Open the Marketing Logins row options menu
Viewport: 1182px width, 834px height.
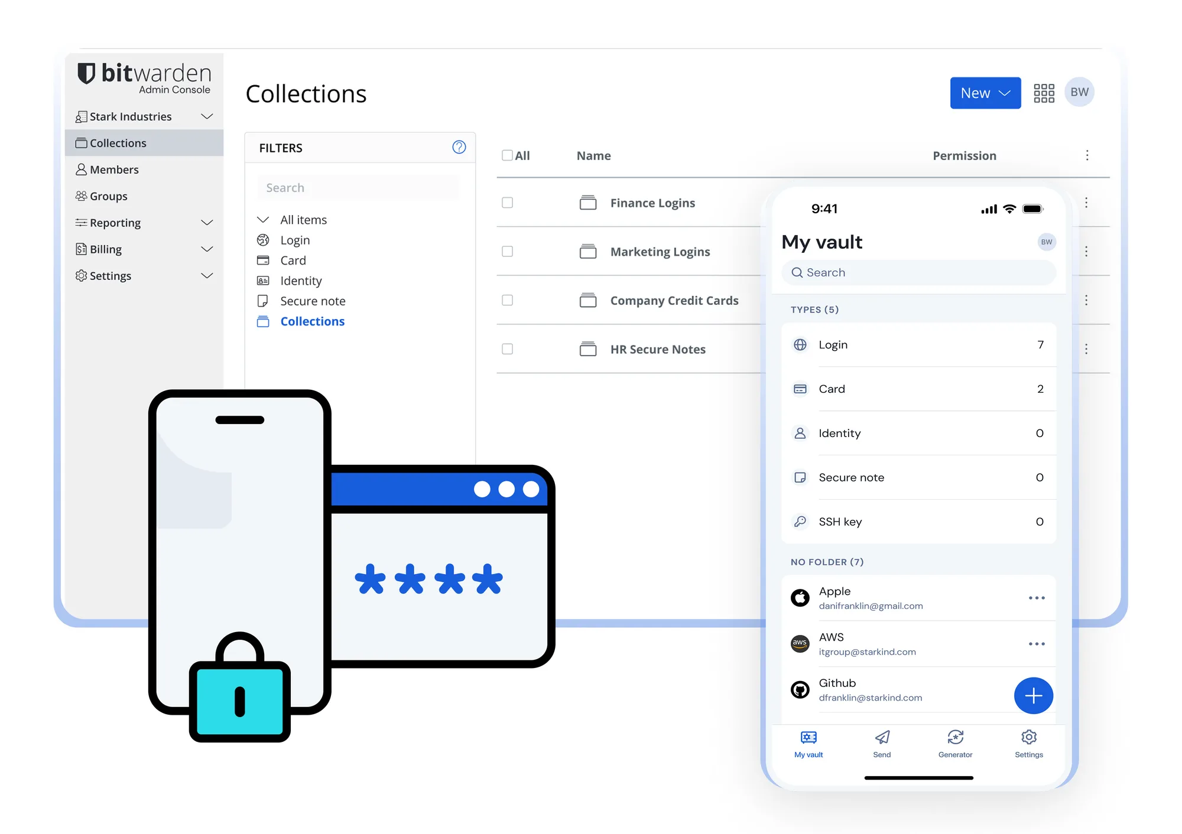(x=1086, y=252)
